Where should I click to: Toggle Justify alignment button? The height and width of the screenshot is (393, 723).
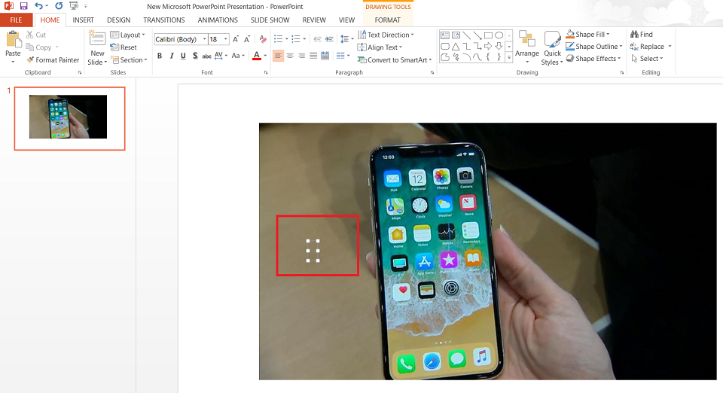coord(313,56)
